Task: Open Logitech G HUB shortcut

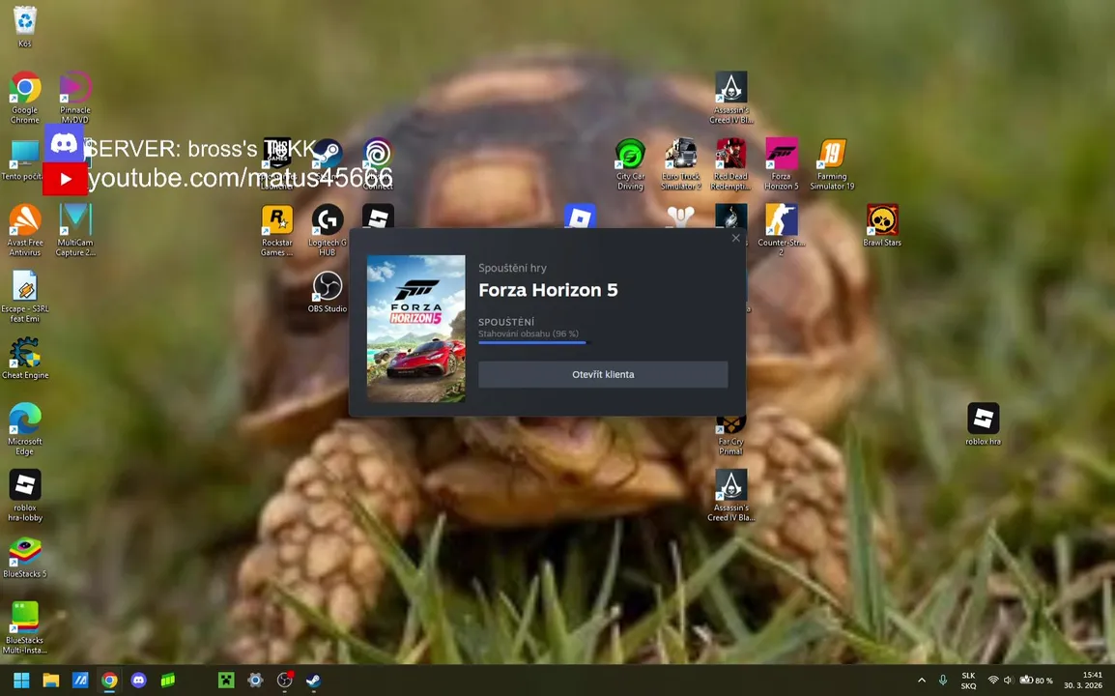Action: [x=328, y=231]
